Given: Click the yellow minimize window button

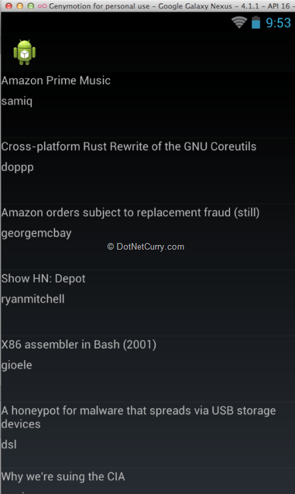Looking at the screenshot, I should [x=20, y=6].
